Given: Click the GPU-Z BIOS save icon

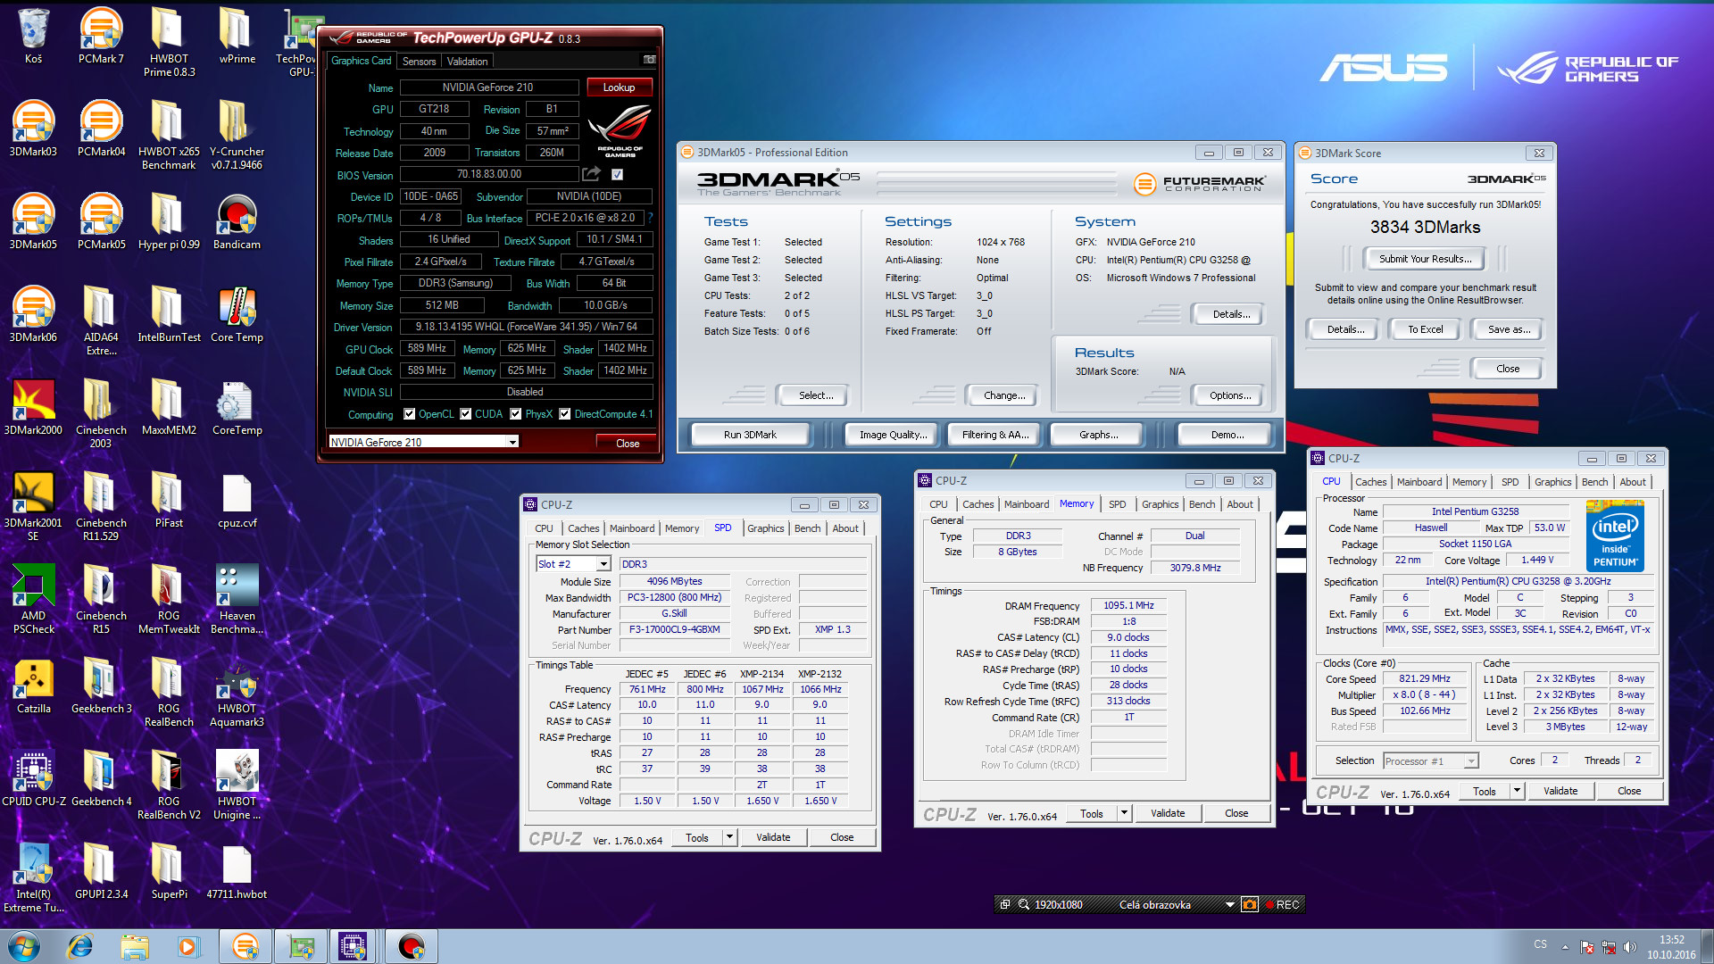Looking at the screenshot, I should 591,174.
